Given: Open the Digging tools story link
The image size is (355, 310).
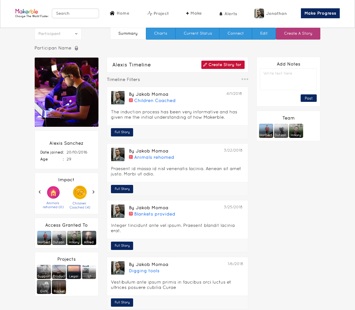Looking at the screenshot, I should click(144, 271).
